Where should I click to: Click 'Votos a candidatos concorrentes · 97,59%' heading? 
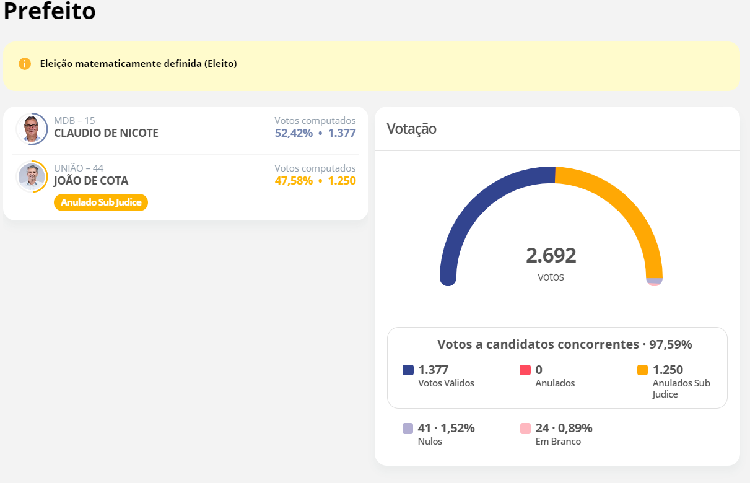tap(565, 344)
